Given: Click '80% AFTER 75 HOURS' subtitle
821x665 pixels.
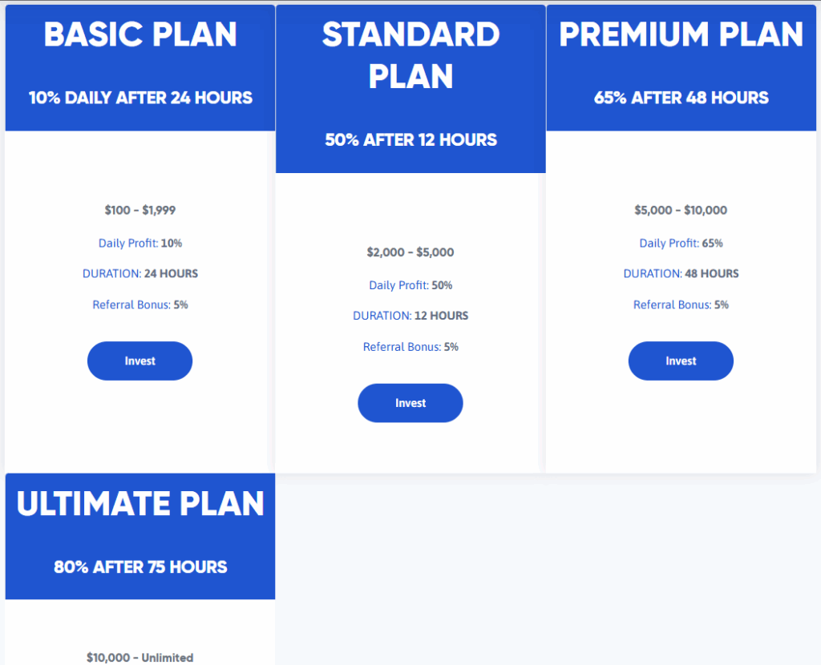Looking at the screenshot, I should (140, 566).
